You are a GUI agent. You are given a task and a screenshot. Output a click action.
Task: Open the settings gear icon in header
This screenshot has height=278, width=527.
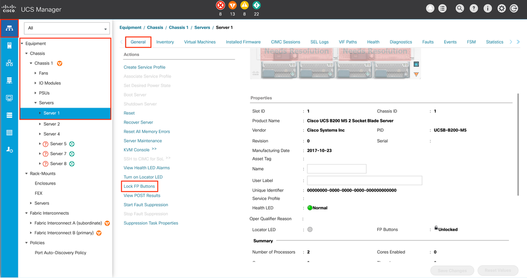pos(502,8)
